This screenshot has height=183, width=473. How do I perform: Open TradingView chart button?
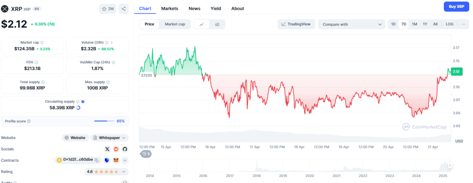296,24
